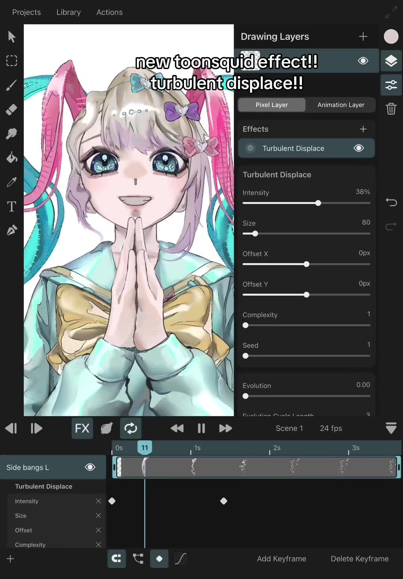Open the layer hierarchy icon
The height and width of the screenshot is (579, 403).
point(138,559)
